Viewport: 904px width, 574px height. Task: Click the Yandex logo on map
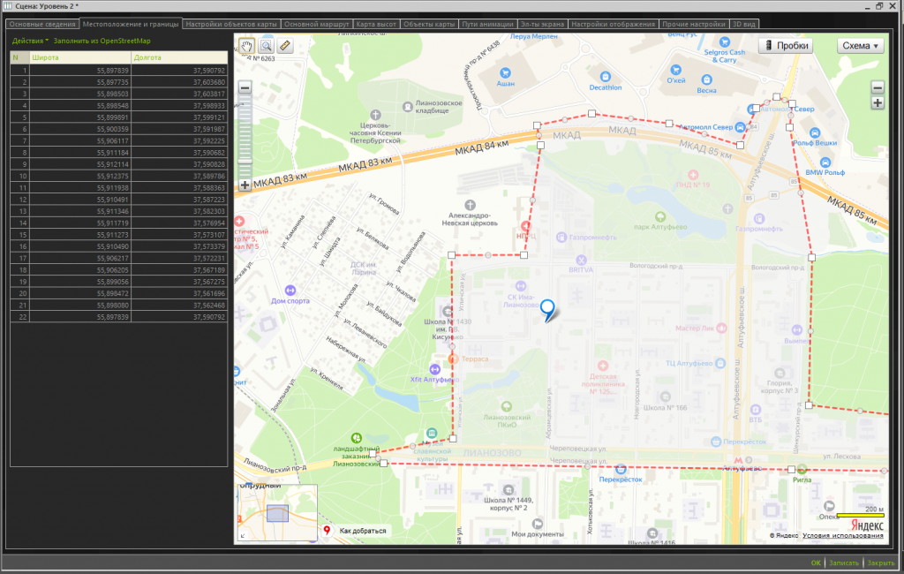click(867, 525)
